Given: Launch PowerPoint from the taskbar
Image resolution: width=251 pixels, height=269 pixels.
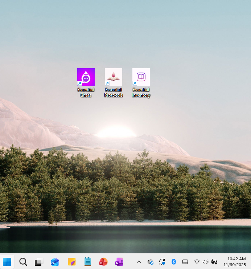Looking at the screenshot, I should pos(103,262).
